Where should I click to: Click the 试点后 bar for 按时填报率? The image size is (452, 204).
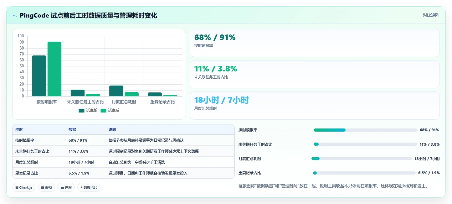[x=54, y=69]
